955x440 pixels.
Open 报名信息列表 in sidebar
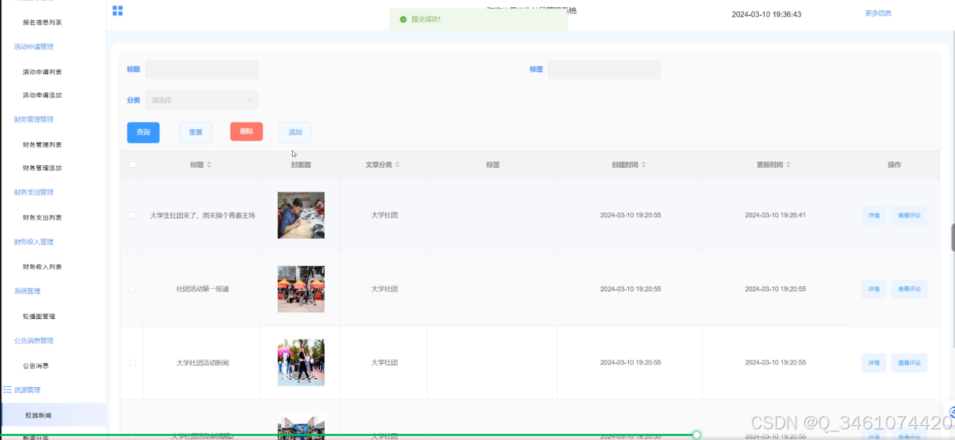click(42, 23)
